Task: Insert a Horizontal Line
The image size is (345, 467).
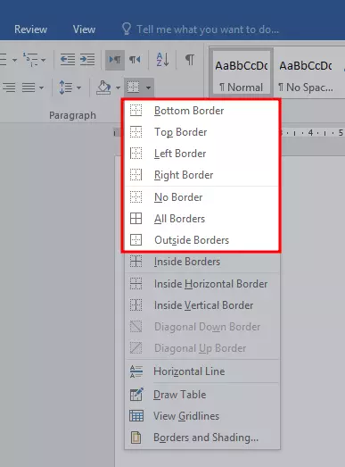Action: tap(202, 371)
